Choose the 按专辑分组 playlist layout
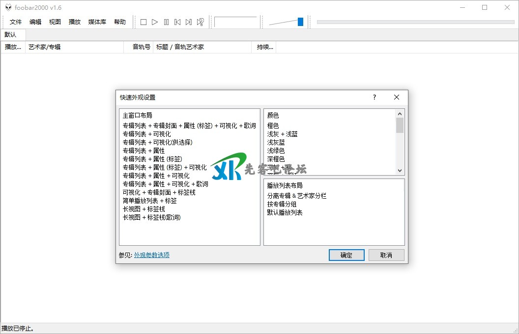 pyautogui.click(x=282, y=204)
